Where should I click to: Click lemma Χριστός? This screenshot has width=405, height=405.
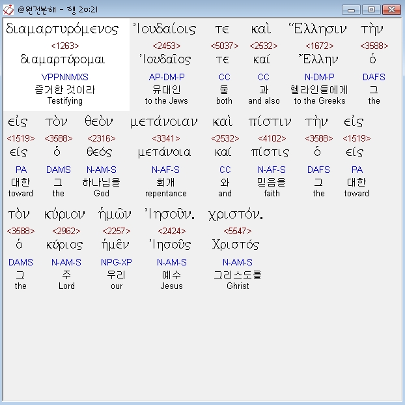236,245
